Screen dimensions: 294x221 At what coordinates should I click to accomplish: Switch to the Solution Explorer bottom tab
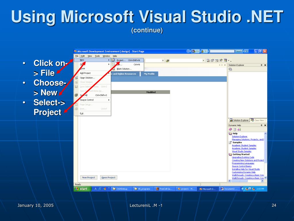pos(239,120)
